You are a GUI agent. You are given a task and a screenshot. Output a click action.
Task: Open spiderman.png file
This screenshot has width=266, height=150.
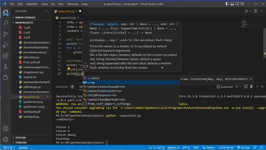[33, 102]
